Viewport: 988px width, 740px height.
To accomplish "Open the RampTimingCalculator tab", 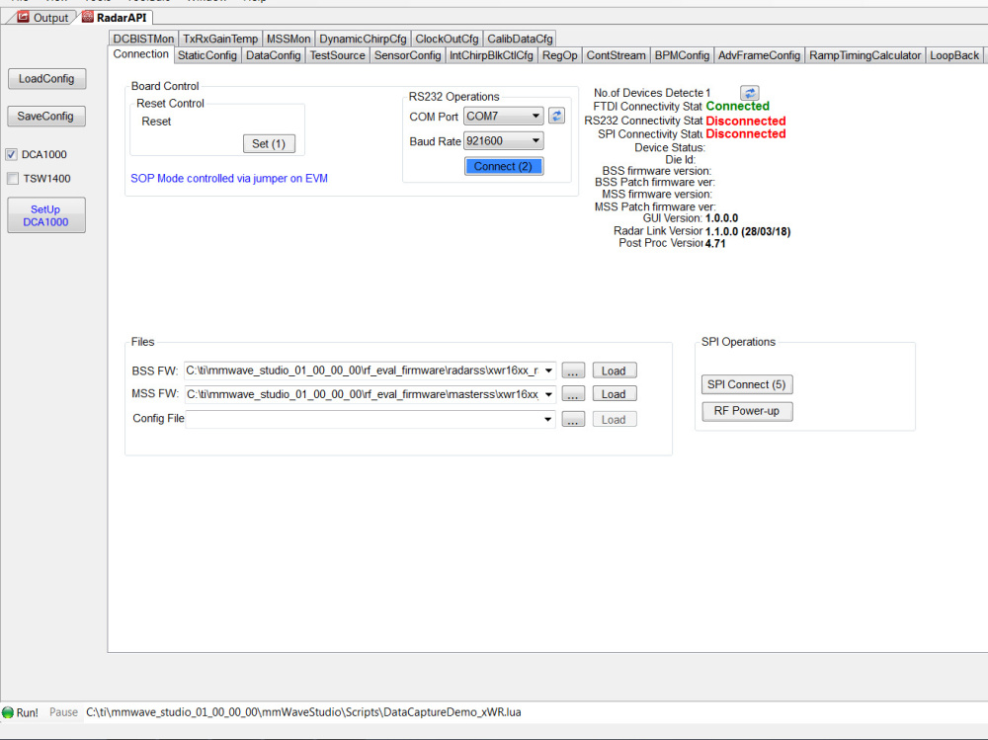I will (865, 55).
